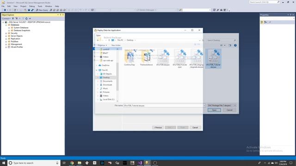
Task: Open File Explorer from the taskbar
Action: click(80, 163)
